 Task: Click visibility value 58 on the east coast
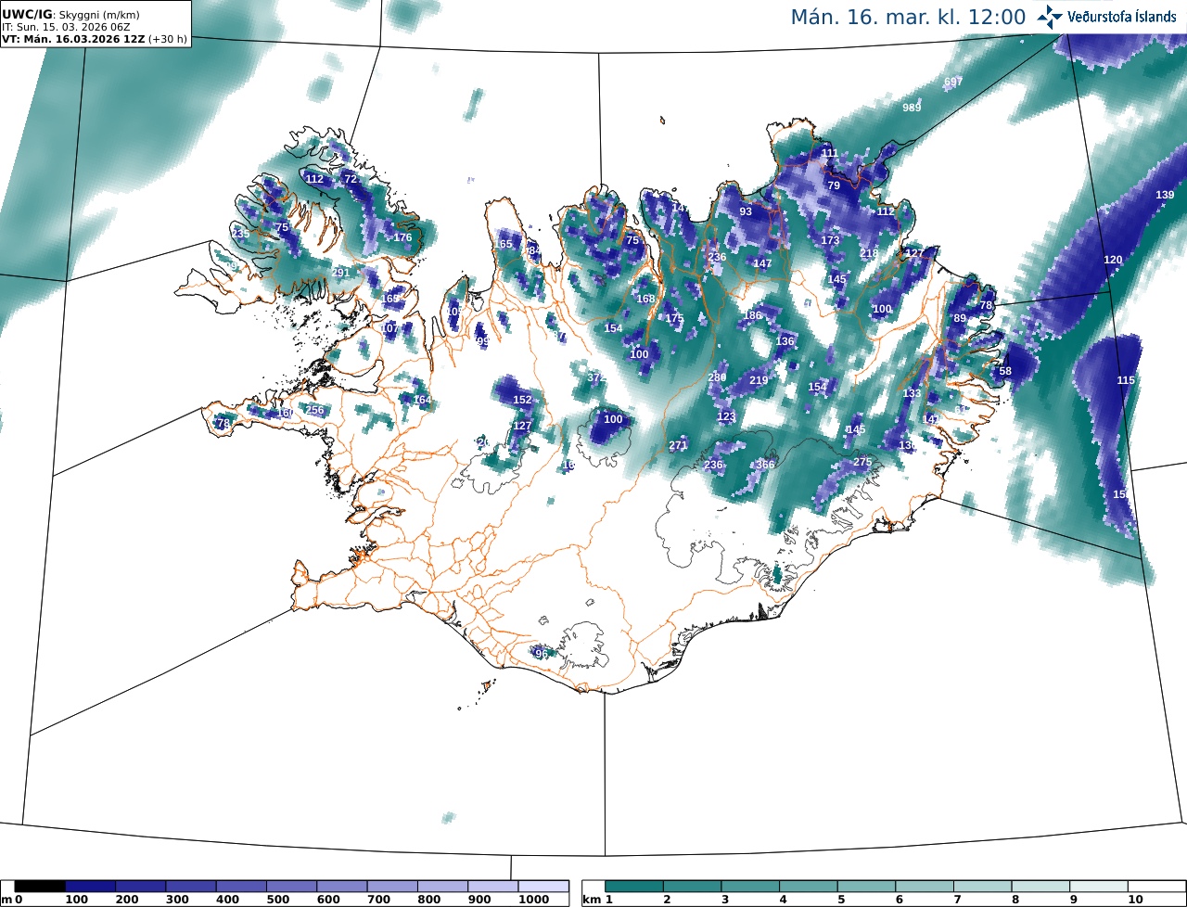coord(1005,371)
